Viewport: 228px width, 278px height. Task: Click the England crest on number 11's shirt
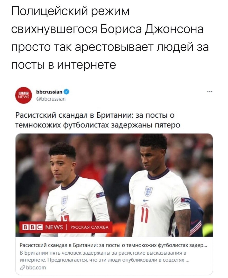[148, 191]
